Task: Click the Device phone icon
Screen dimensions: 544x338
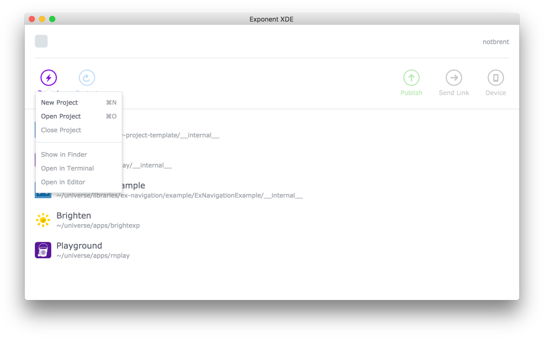Action: [496, 78]
